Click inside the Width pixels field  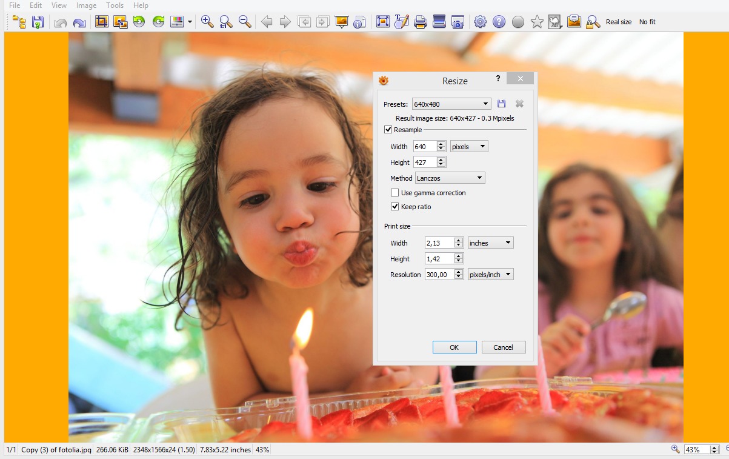click(424, 146)
